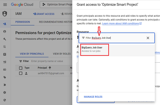Open the service accounts sidebar icon

5,62
